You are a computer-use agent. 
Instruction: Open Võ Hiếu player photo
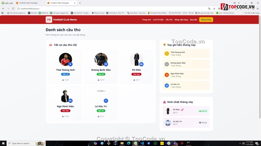[x=136, y=59]
